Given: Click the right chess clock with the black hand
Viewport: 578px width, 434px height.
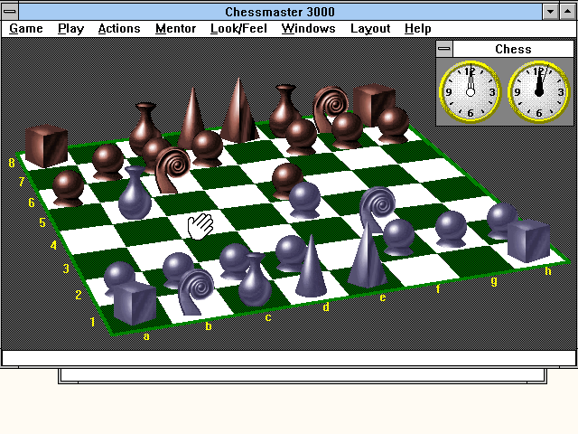Looking at the screenshot, I should pyautogui.click(x=538, y=92).
